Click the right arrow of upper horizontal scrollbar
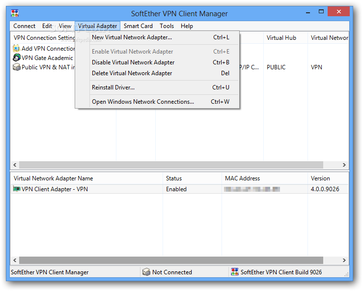363x291 pixels. [344, 165]
